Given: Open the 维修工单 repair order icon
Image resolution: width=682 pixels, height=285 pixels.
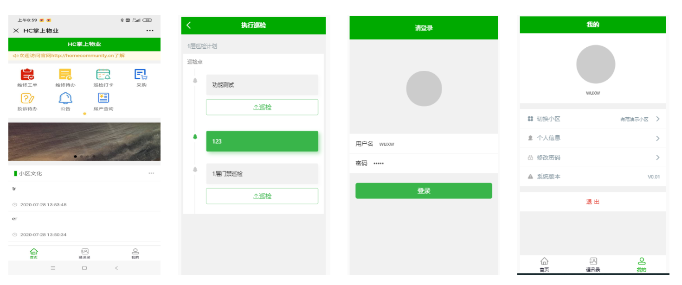Looking at the screenshot, I should click(27, 74).
